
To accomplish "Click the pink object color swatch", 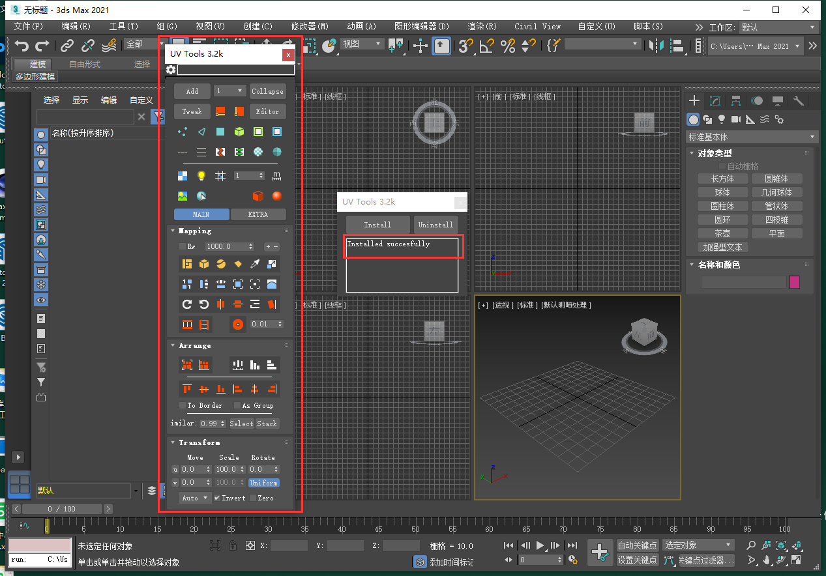I will [x=794, y=281].
